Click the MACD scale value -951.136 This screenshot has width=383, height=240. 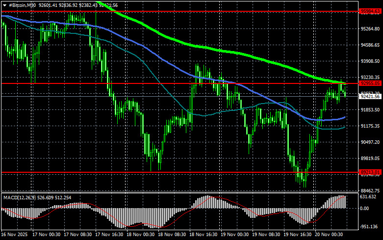369,227
